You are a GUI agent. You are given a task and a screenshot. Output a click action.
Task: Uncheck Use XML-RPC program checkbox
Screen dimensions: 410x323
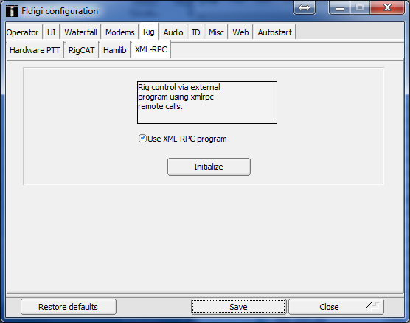click(x=142, y=139)
